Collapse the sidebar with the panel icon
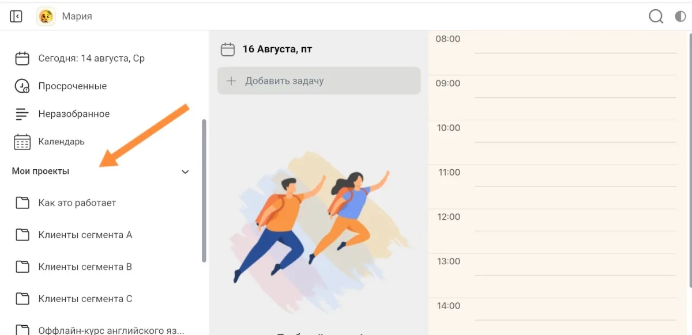This screenshot has width=692, height=335. tap(16, 17)
